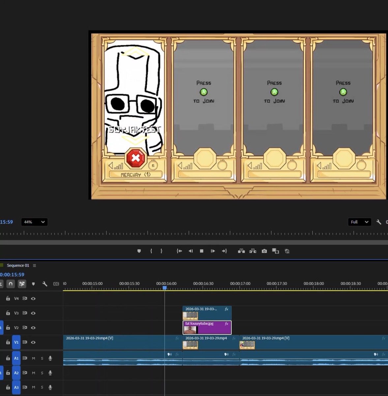Toggle sync lock on V2 track
The image size is (388, 396).
(x=25, y=328)
